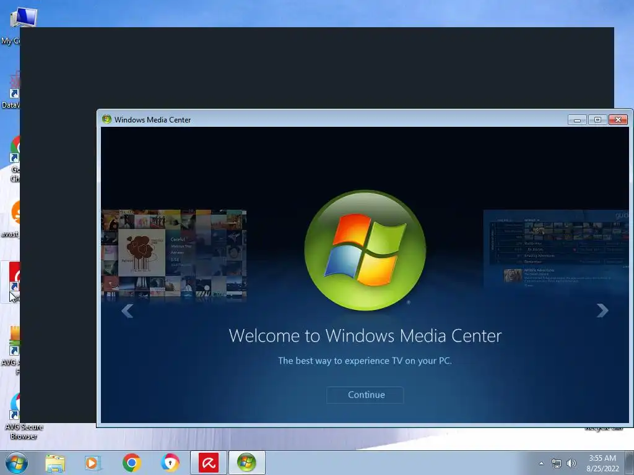Open the clock showing 3:55 AM
Screen dimensions: 634x475
click(602, 463)
